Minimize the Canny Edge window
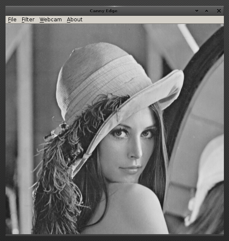Image resolution: width=229 pixels, height=241 pixels. pos(197,11)
